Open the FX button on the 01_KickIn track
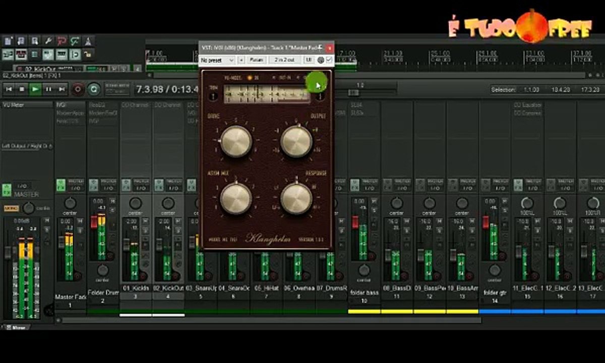Image resolution: width=605 pixels, height=363 pixels. (x=126, y=185)
